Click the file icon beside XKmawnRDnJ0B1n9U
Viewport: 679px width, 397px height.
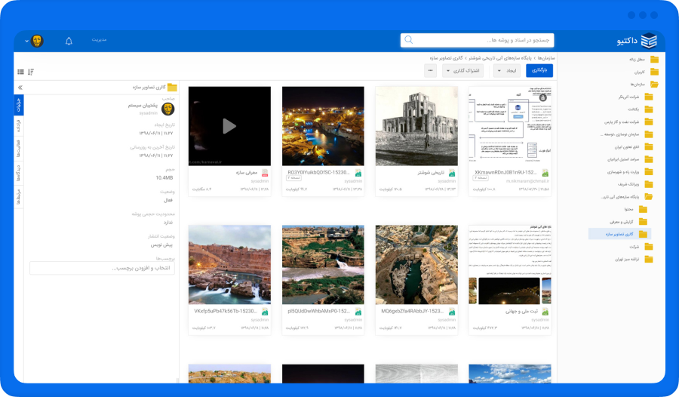coord(545,173)
